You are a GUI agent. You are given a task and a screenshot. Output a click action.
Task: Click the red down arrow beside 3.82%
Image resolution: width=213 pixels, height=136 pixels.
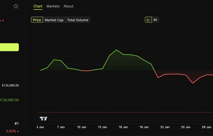pyautogui.click(x=18, y=131)
